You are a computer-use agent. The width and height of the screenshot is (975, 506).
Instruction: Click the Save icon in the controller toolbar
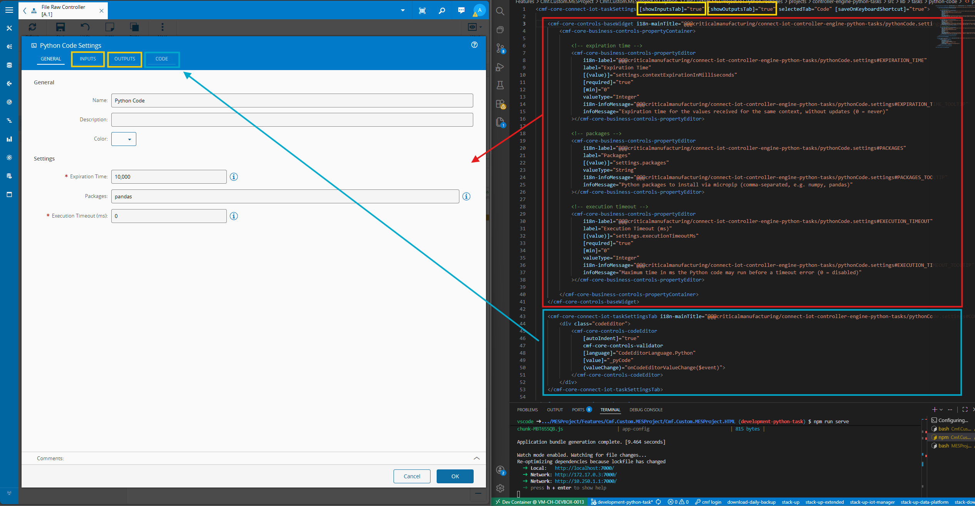60,26
